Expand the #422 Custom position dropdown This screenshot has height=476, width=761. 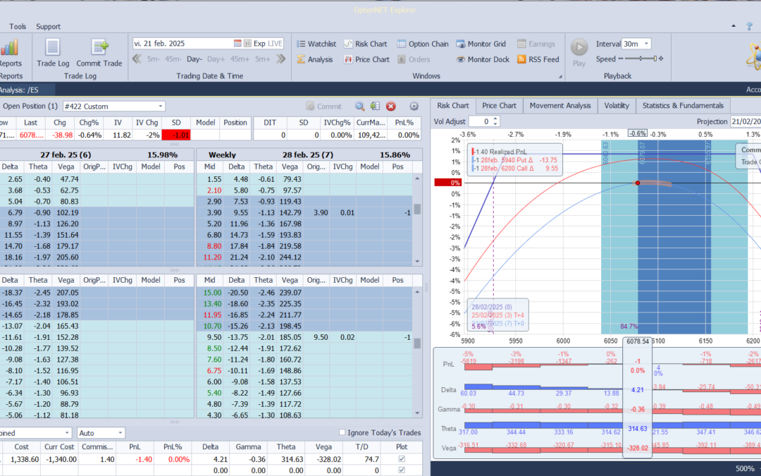click(160, 106)
